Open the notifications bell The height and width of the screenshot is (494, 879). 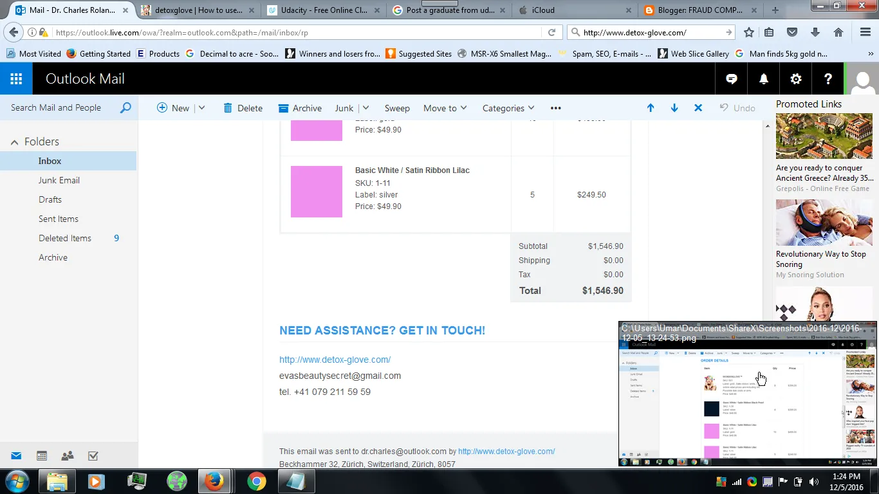764,79
